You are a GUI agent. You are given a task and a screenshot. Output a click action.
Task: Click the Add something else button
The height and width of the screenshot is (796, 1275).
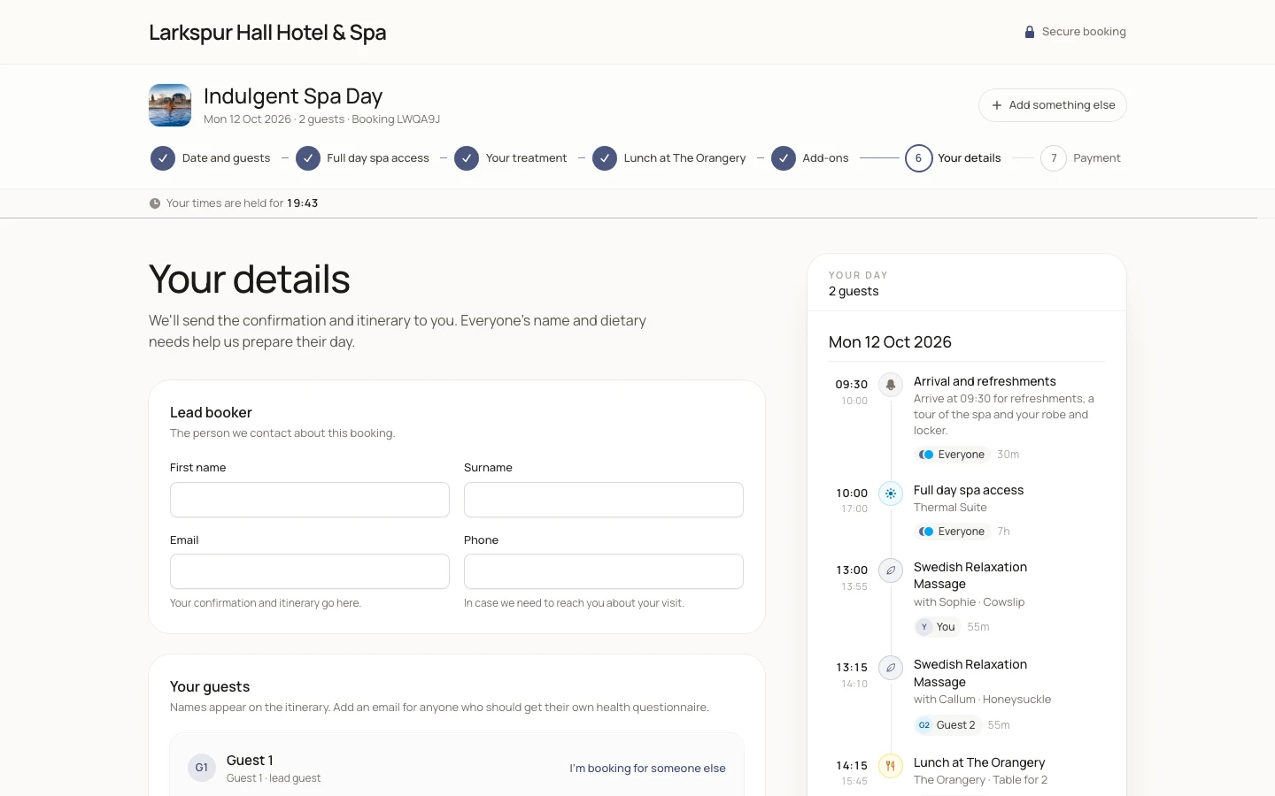(x=1053, y=105)
